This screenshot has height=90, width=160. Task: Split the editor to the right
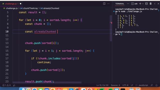(x=104, y=4)
